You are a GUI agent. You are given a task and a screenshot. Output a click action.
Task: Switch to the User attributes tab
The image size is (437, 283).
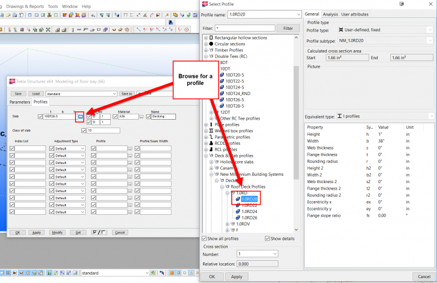coord(355,14)
